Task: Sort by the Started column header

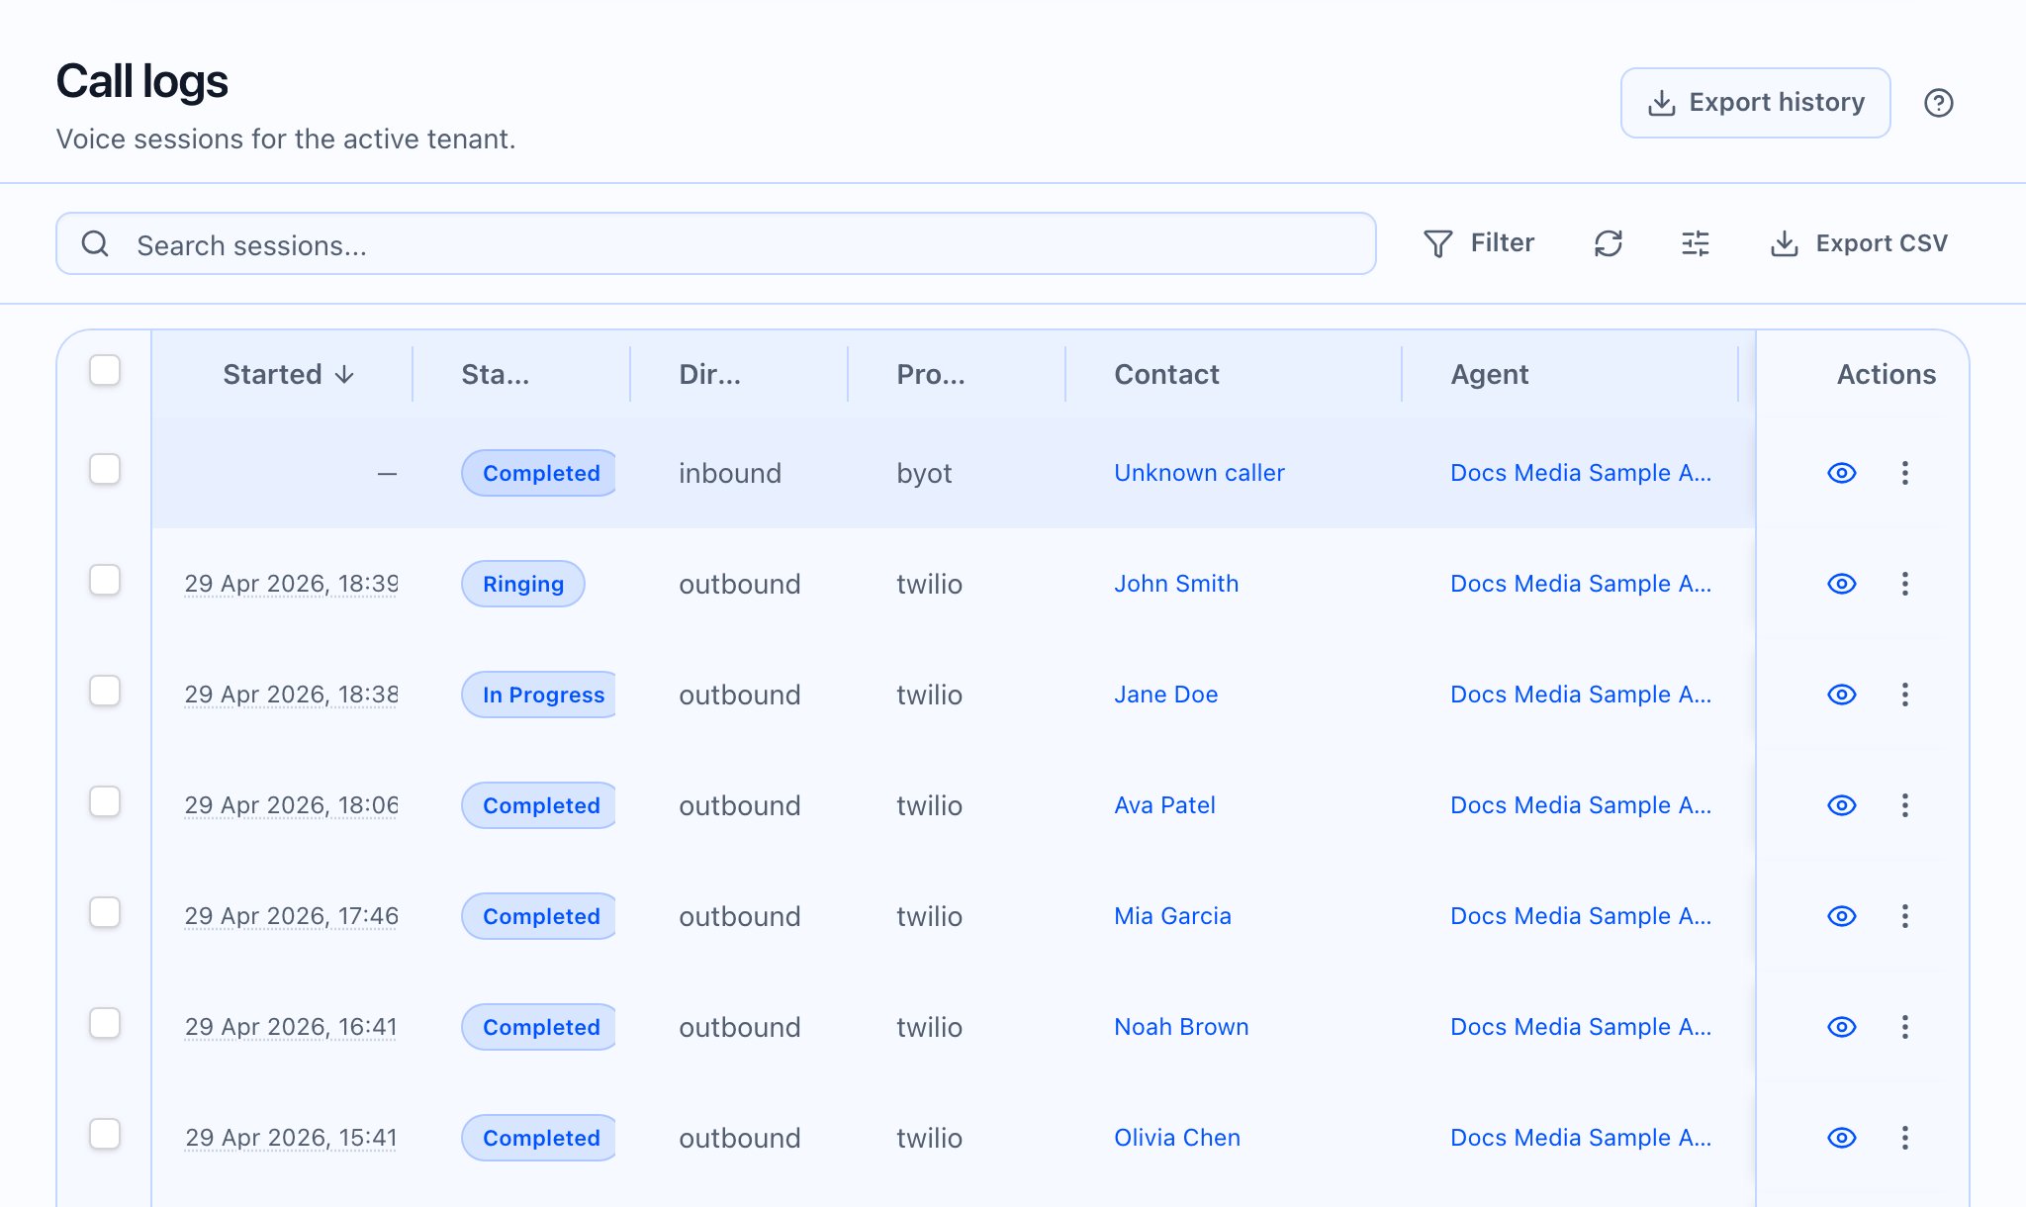Action: coord(288,374)
